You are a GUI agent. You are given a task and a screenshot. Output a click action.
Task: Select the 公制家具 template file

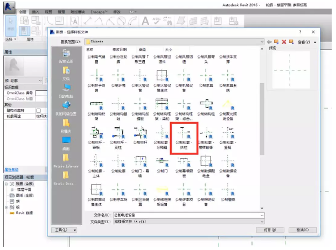coord(206,78)
